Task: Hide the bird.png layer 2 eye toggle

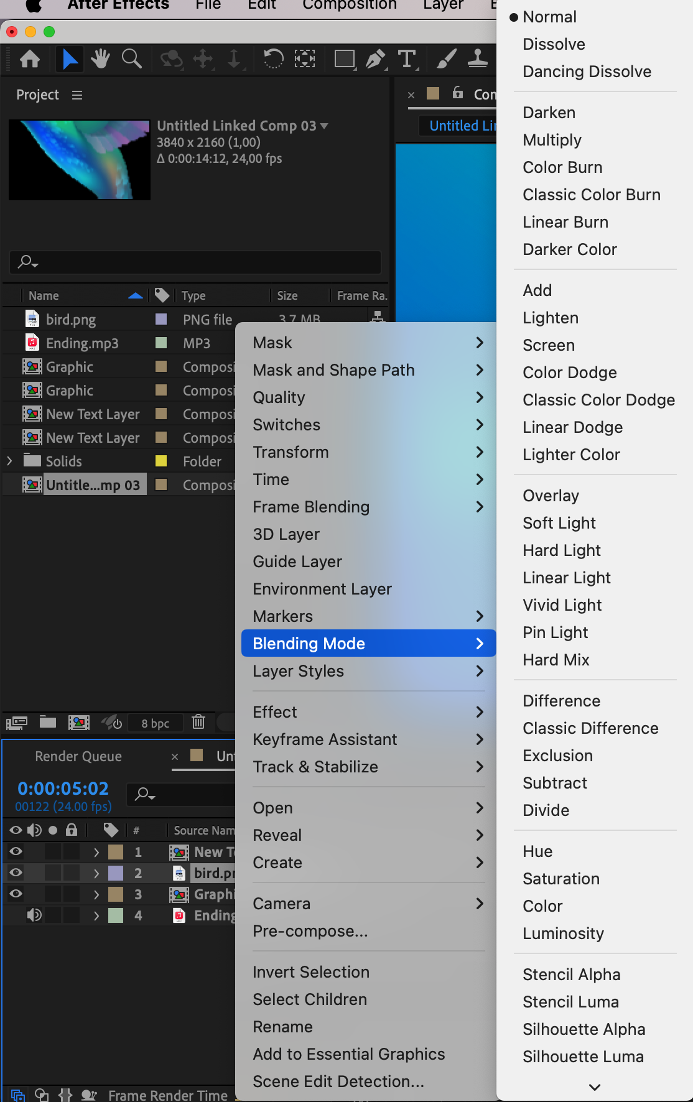Action: click(16, 873)
